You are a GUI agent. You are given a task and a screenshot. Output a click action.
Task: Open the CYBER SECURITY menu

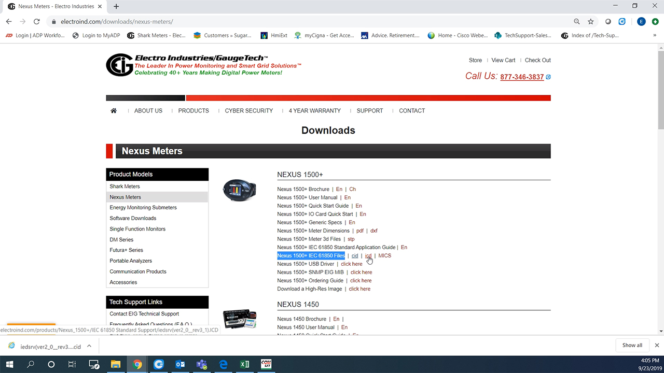coord(249,110)
